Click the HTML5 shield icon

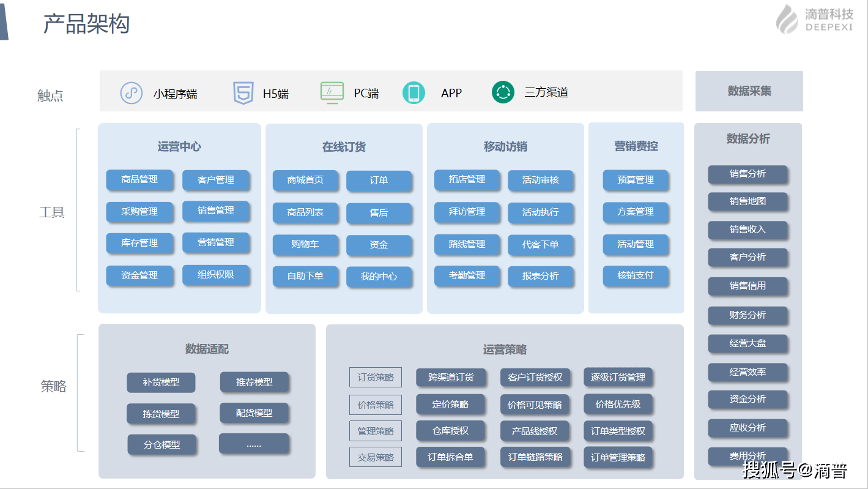click(243, 93)
